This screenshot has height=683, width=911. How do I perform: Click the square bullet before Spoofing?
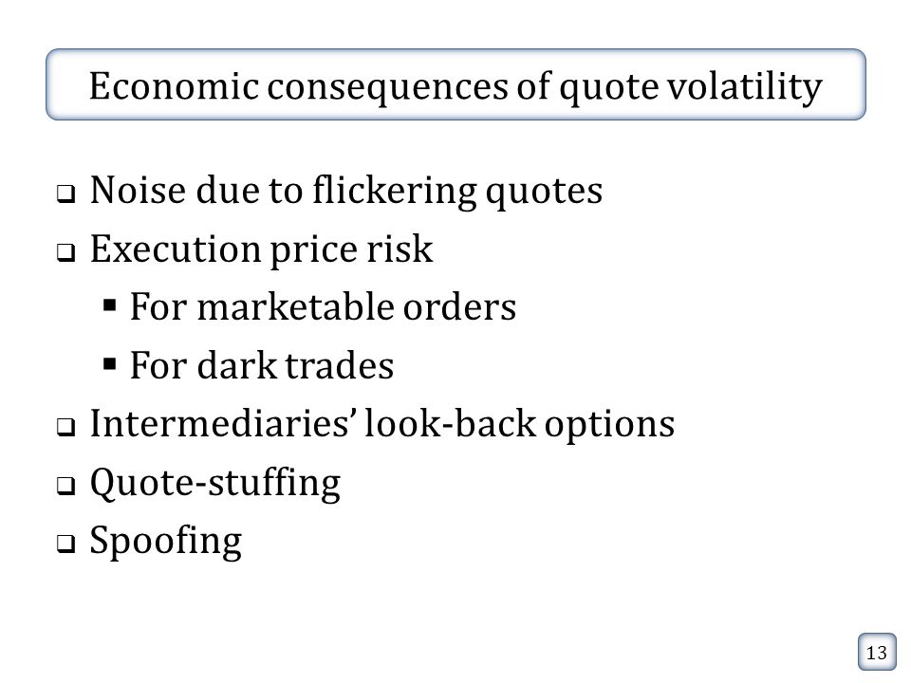[66, 545]
